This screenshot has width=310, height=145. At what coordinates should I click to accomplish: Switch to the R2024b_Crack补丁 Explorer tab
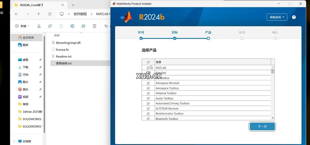click(39, 5)
